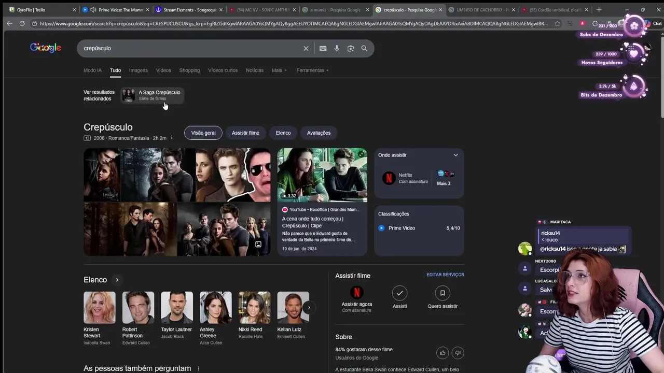The image size is (664, 373).
Task: Open the video title A cena onde tudo começou
Action: click(313, 222)
